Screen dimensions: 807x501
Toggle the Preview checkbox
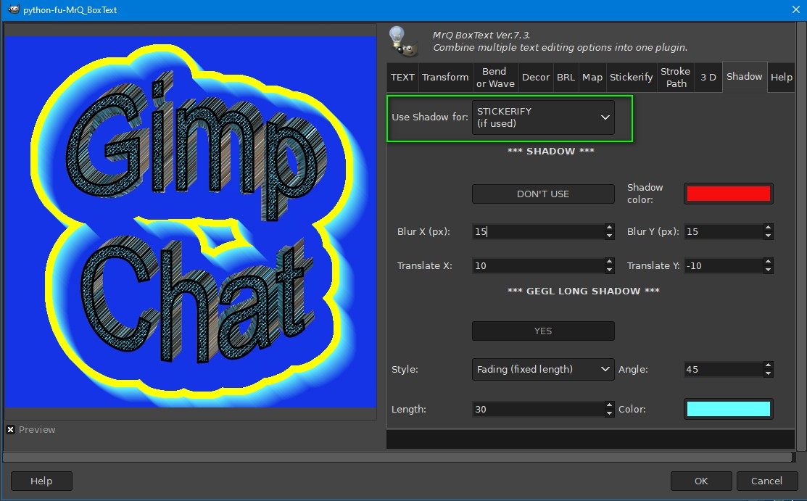(x=10, y=429)
